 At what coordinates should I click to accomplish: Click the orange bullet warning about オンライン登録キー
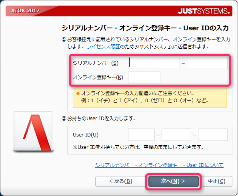(135, 93)
